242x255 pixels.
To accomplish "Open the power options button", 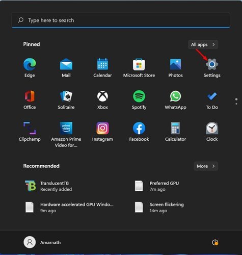I will [x=215, y=242].
